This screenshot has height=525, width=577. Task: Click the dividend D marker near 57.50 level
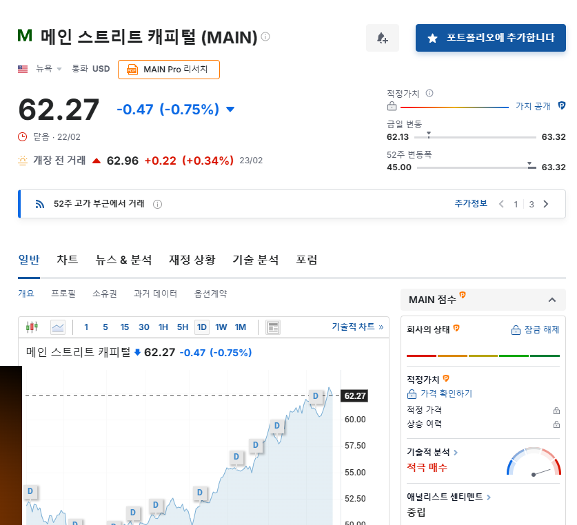[x=255, y=445]
